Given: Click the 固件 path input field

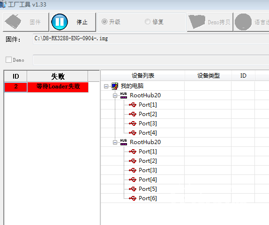Looking at the screenshot, I should click(151, 39).
